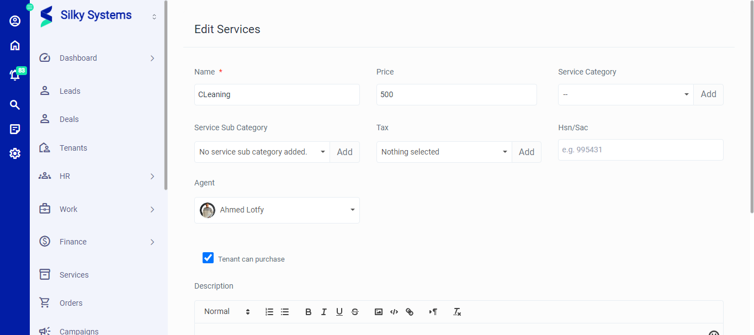The image size is (754, 335).
Task: Open the Service Category dropdown
Action: [x=625, y=94]
